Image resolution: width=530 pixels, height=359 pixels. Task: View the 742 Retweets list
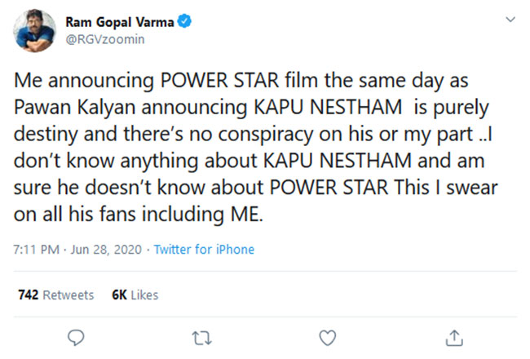55,295
